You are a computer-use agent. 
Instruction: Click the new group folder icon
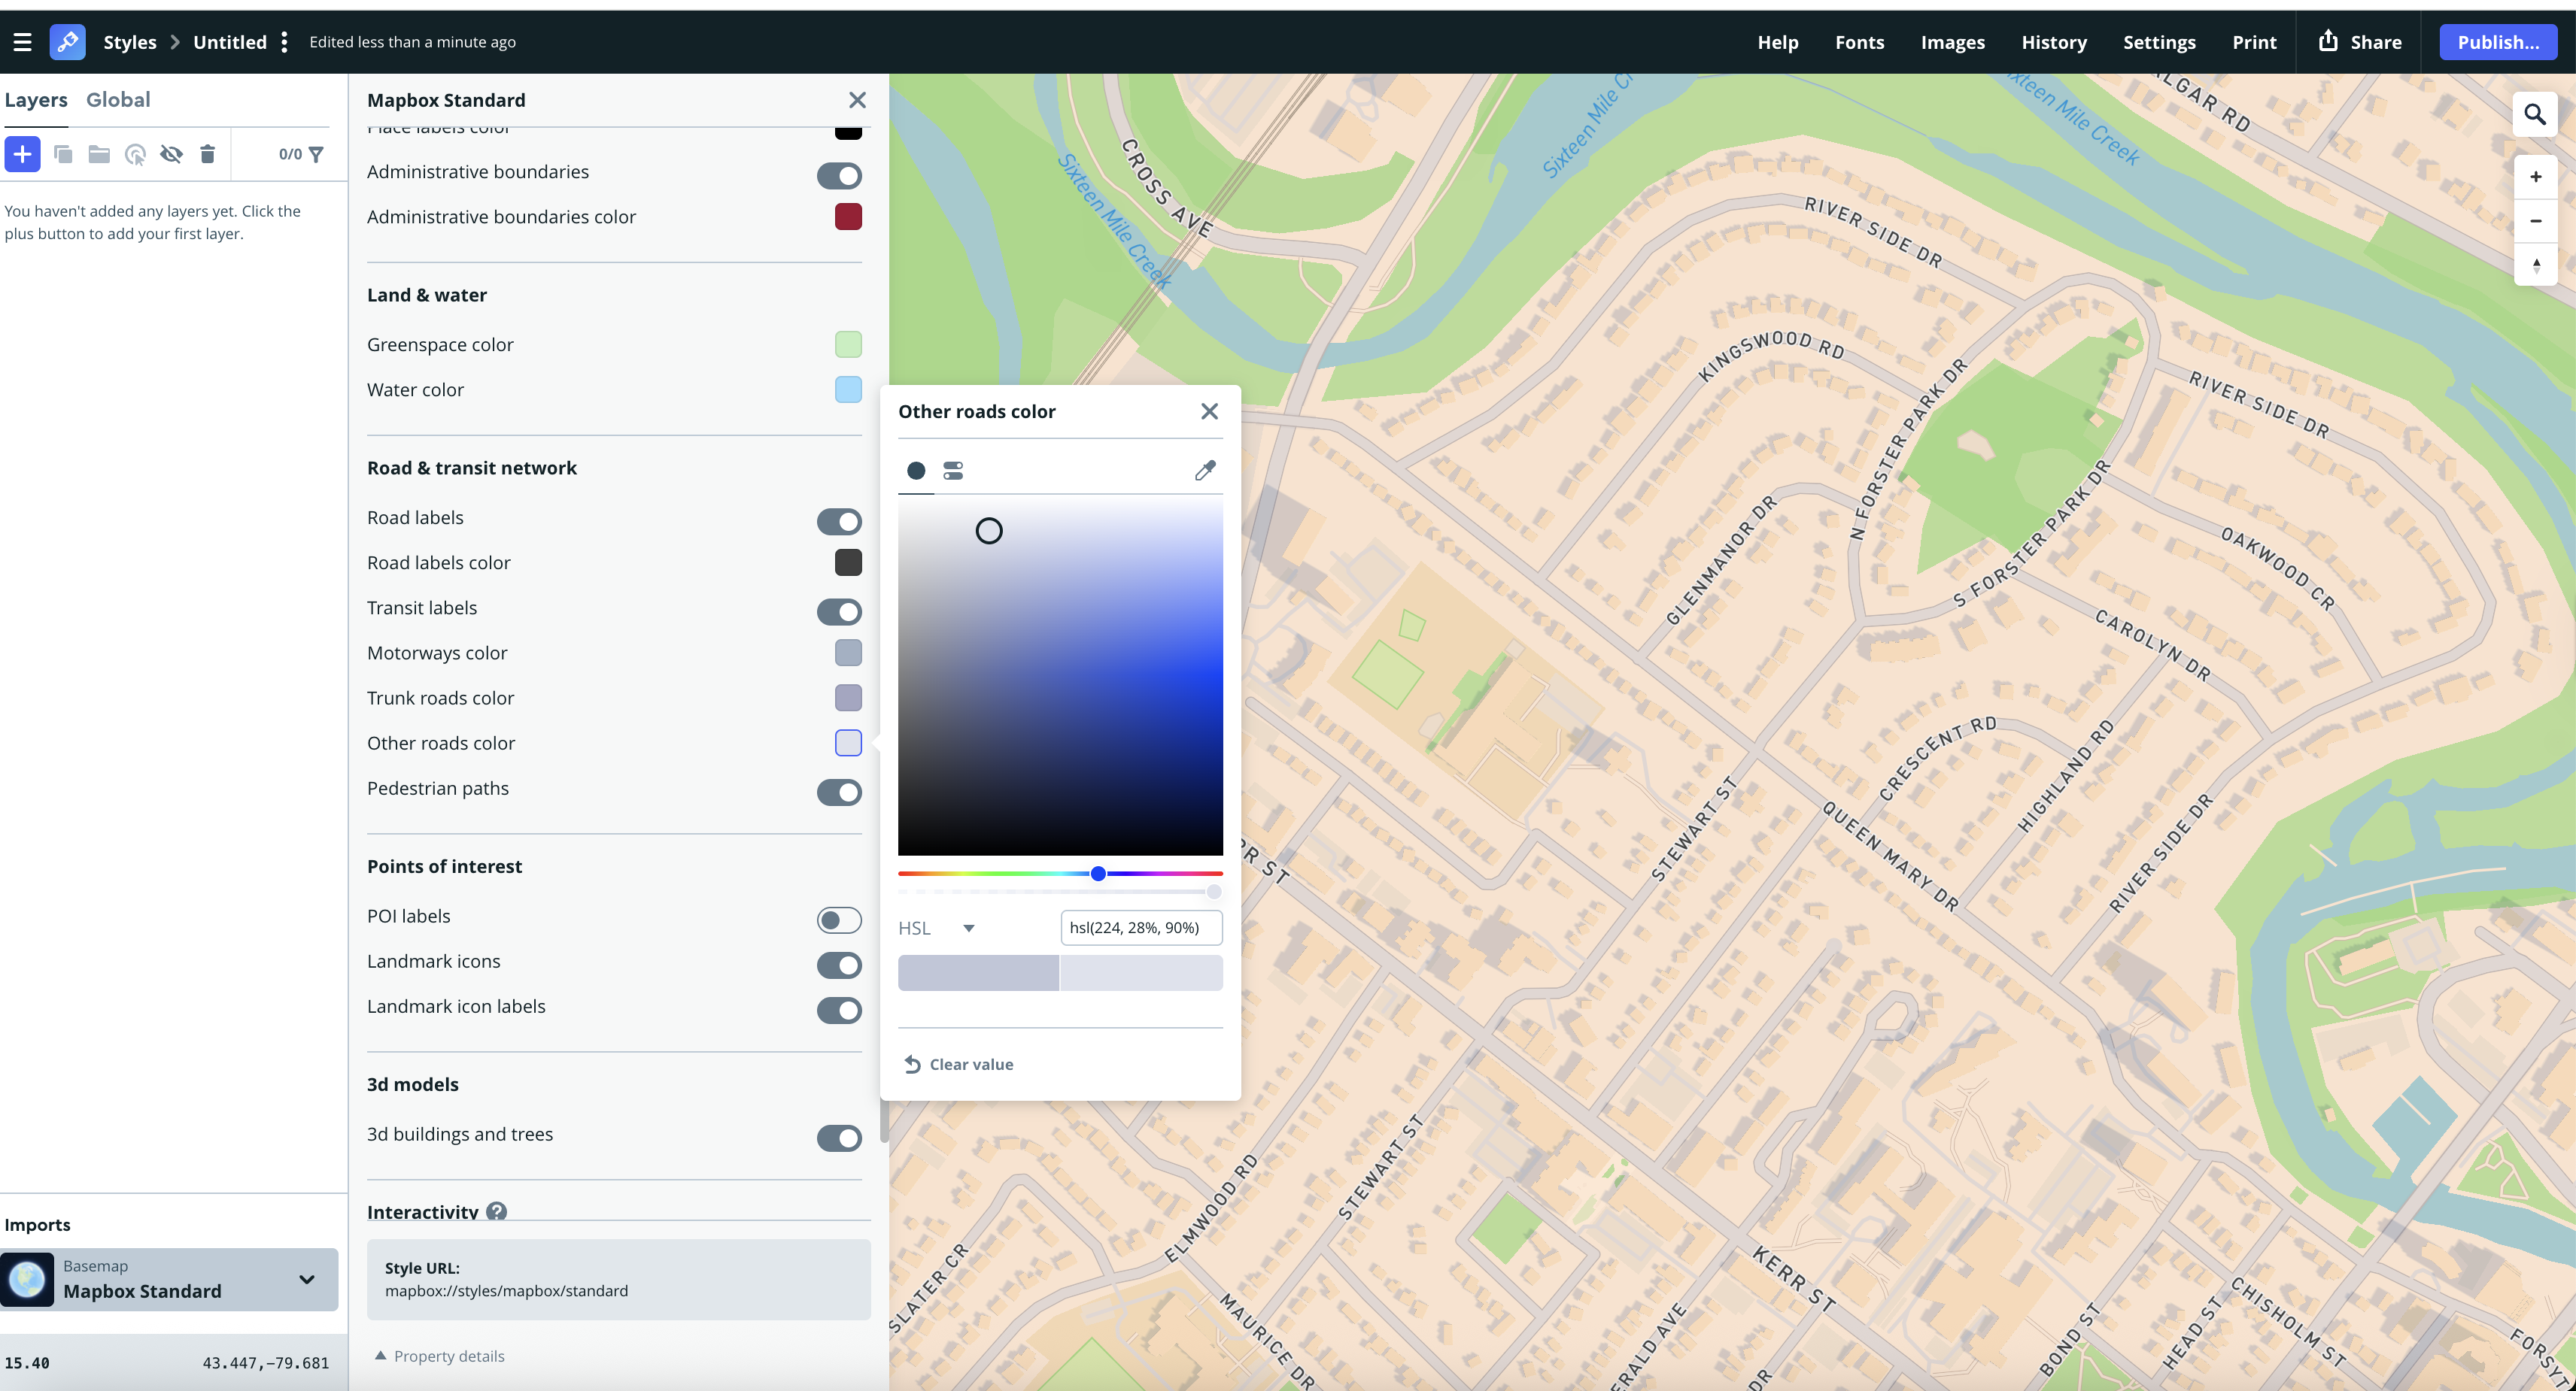tap(98, 154)
